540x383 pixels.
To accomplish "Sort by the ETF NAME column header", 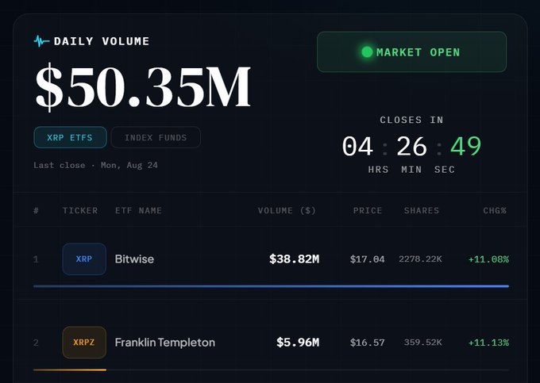I will click(138, 210).
